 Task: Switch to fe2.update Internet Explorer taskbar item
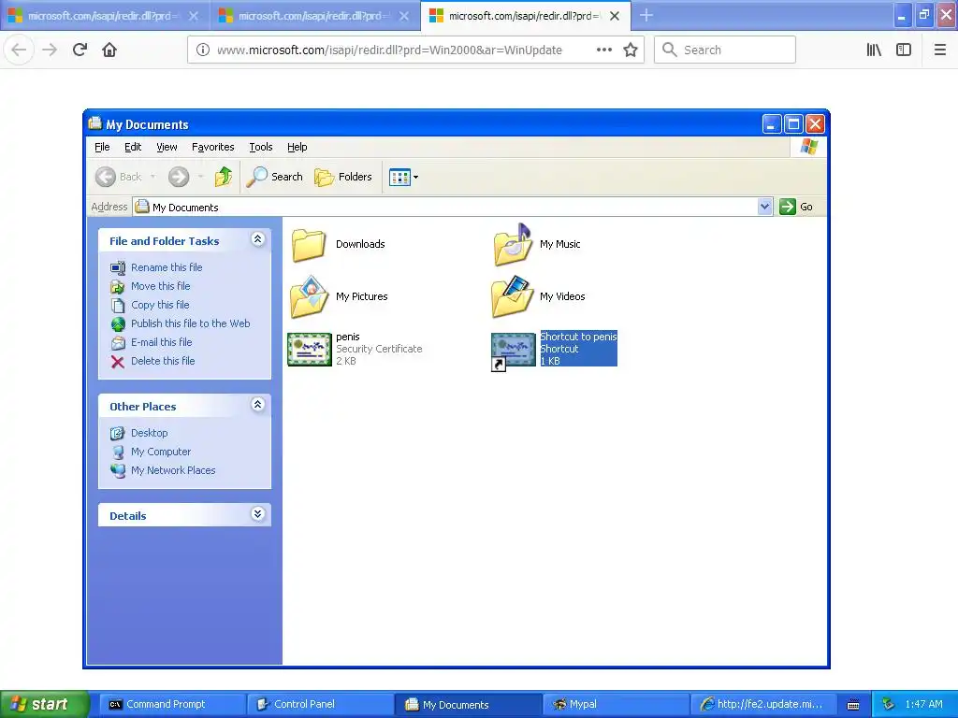(763, 705)
